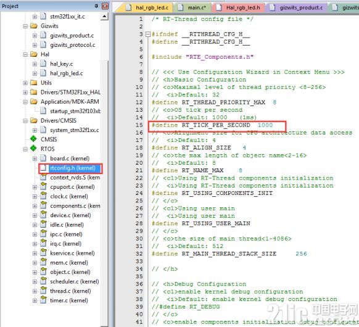Screen dimensions: 359x327
Task: Expand timer.c (kernel) tree node
Action: 35,300
